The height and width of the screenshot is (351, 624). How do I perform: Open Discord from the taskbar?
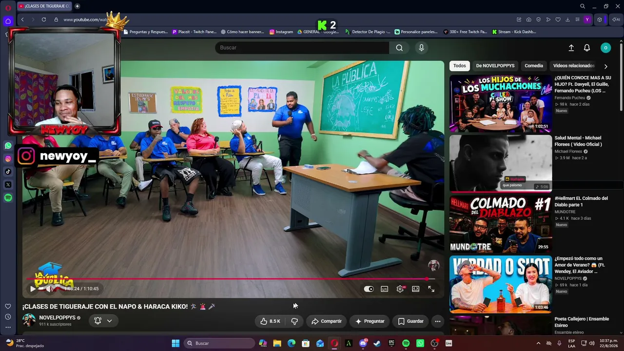click(x=363, y=343)
